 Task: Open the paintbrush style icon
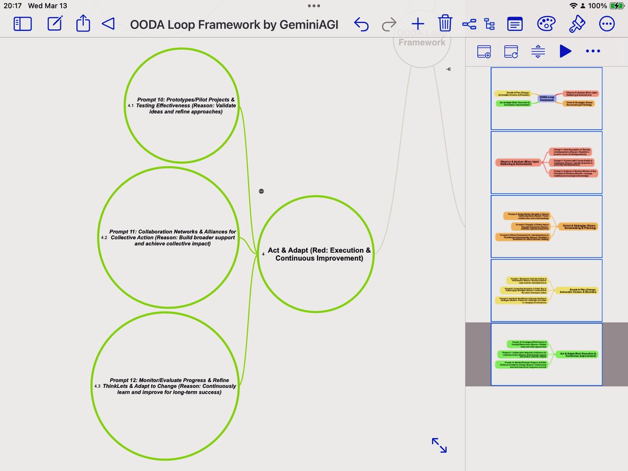tap(576, 23)
